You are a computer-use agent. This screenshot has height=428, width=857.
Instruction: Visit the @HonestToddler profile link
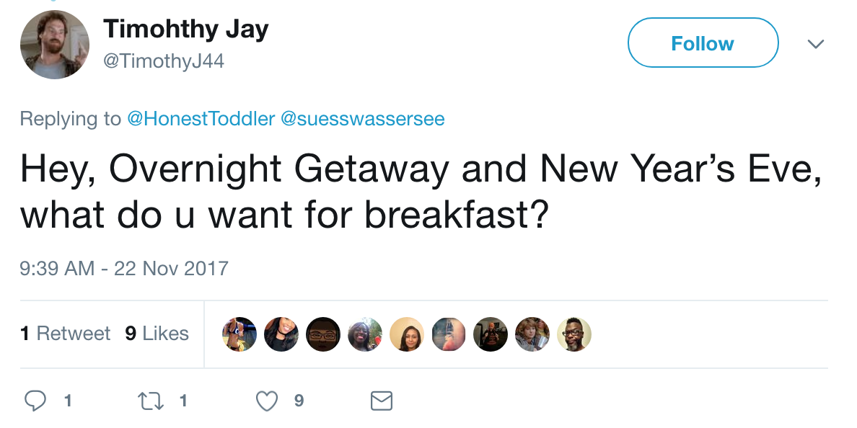point(201,118)
